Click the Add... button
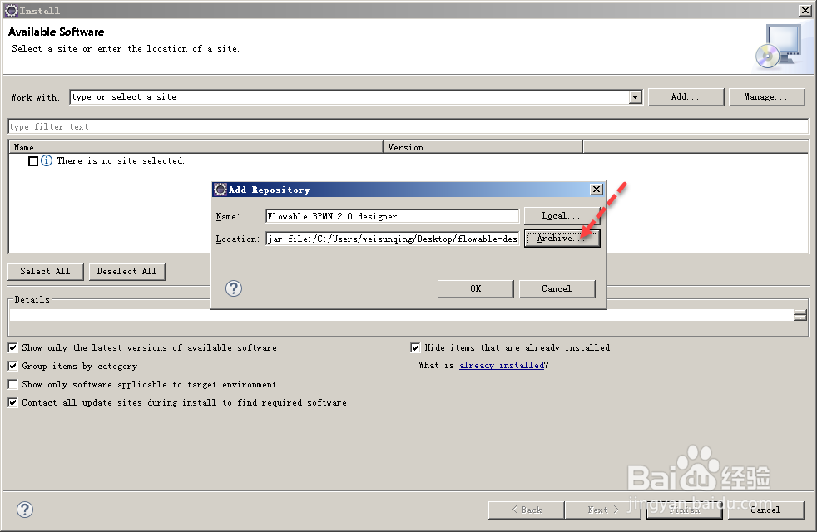Viewport: 817px width, 532px height. [x=686, y=96]
